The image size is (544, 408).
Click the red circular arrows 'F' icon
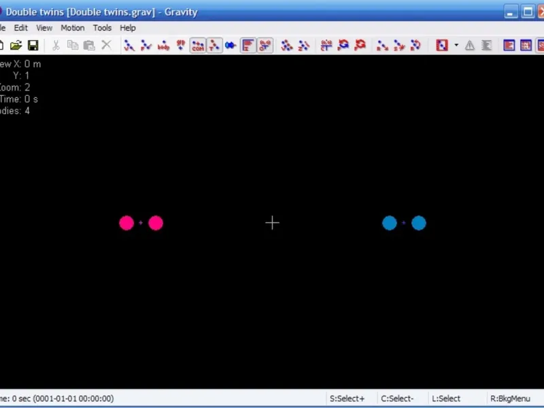tap(360, 45)
